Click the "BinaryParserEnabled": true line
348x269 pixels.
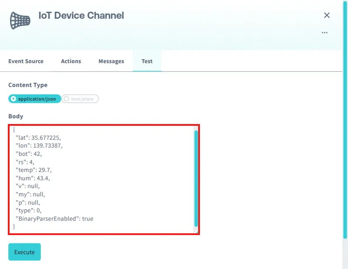(x=54, y=219)
